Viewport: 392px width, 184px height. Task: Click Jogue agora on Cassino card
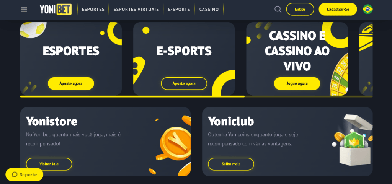(x=297, y=83)
